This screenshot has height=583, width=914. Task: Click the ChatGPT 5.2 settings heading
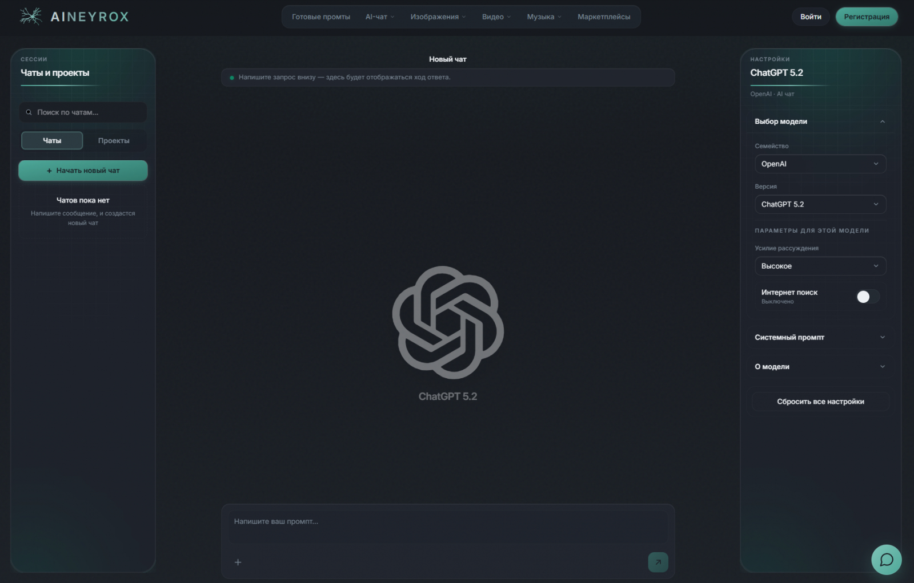click(776, 72)
